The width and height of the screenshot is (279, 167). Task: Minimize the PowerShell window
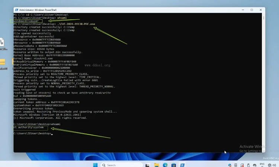click(x=243, y=10)
